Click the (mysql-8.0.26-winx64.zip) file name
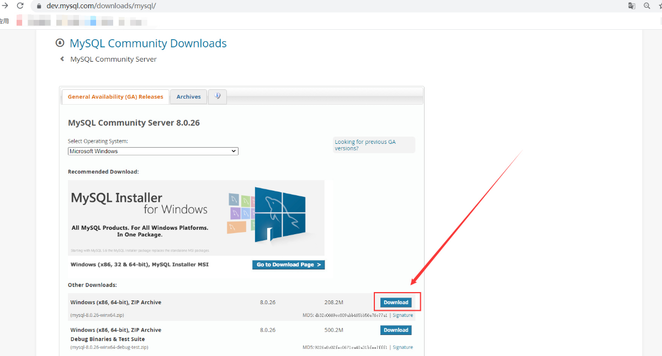The width and height of the screenshot is (662, 356). pyautogui.click(x=97, y=315)
